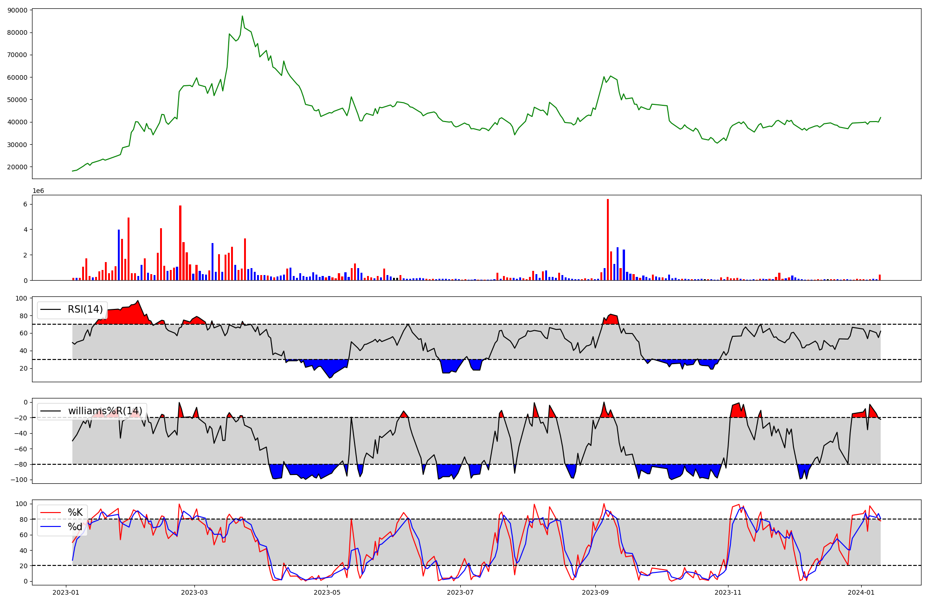
Task: Click the tall blue volume bar in late January
Action: 119,255
